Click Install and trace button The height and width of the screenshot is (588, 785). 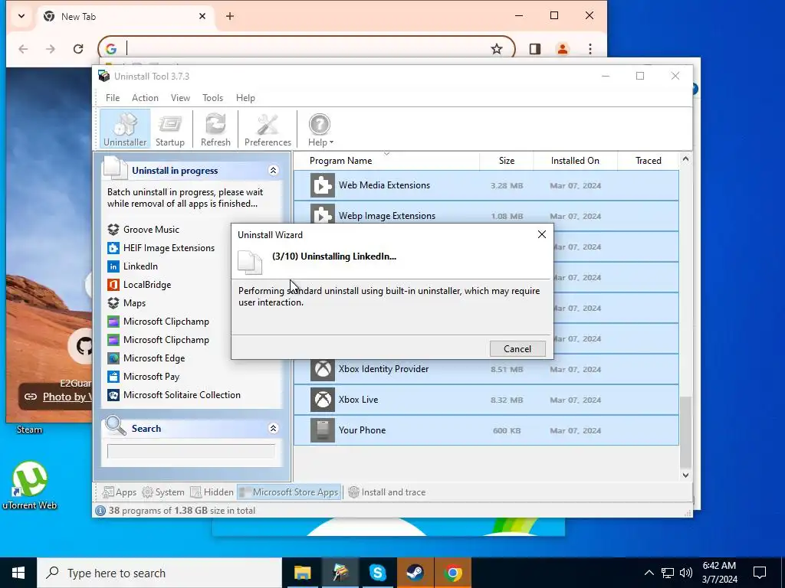pyautogui.click(x=386, y=492)
